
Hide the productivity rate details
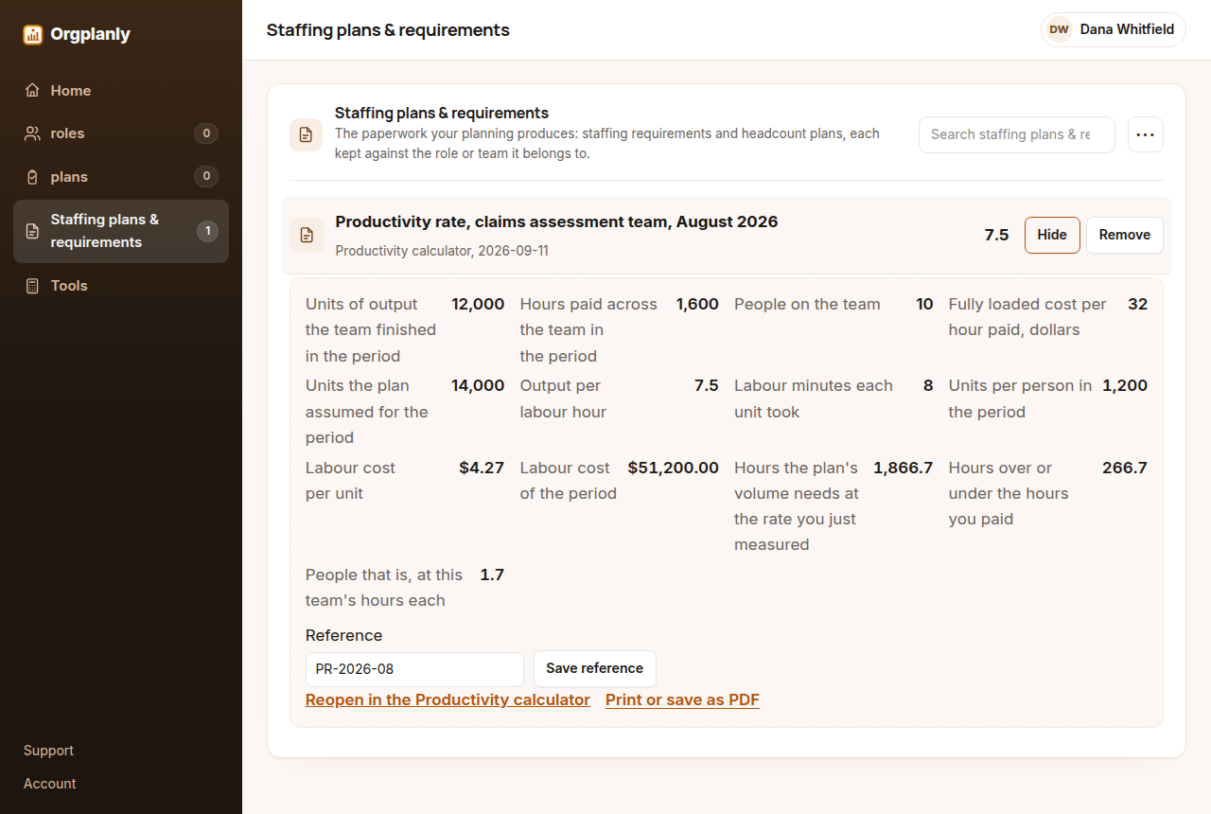pos(1052,235)
